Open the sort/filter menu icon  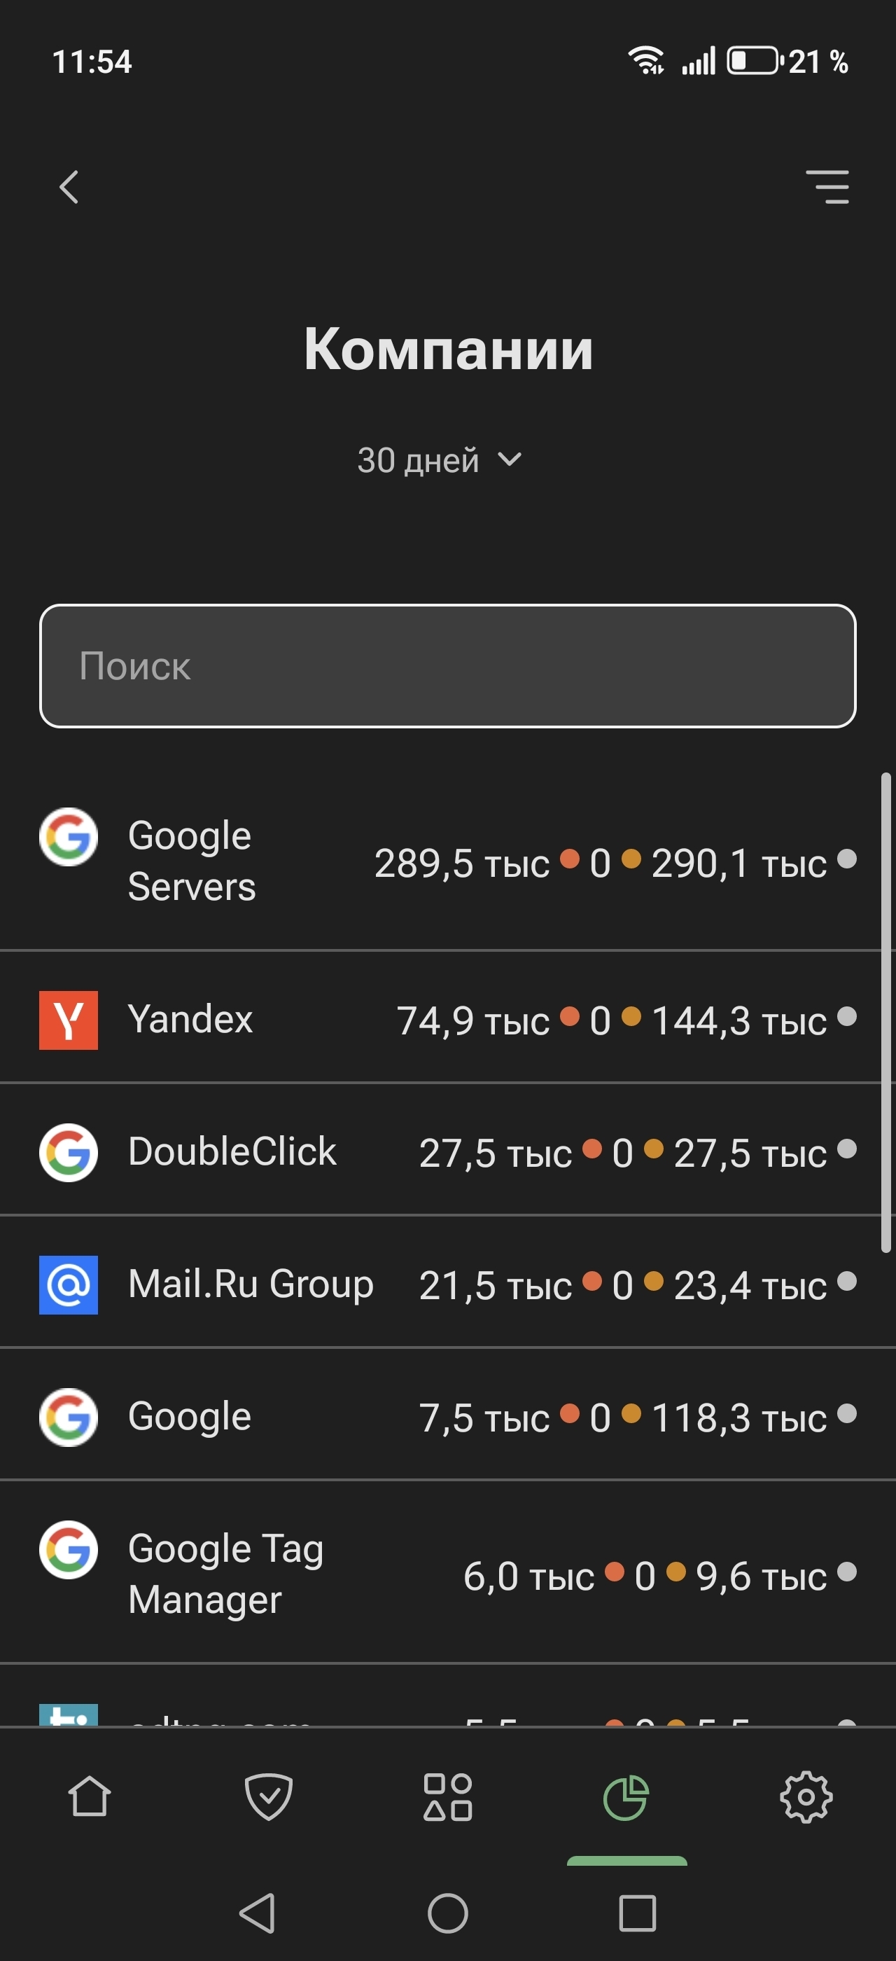point(827,186)
